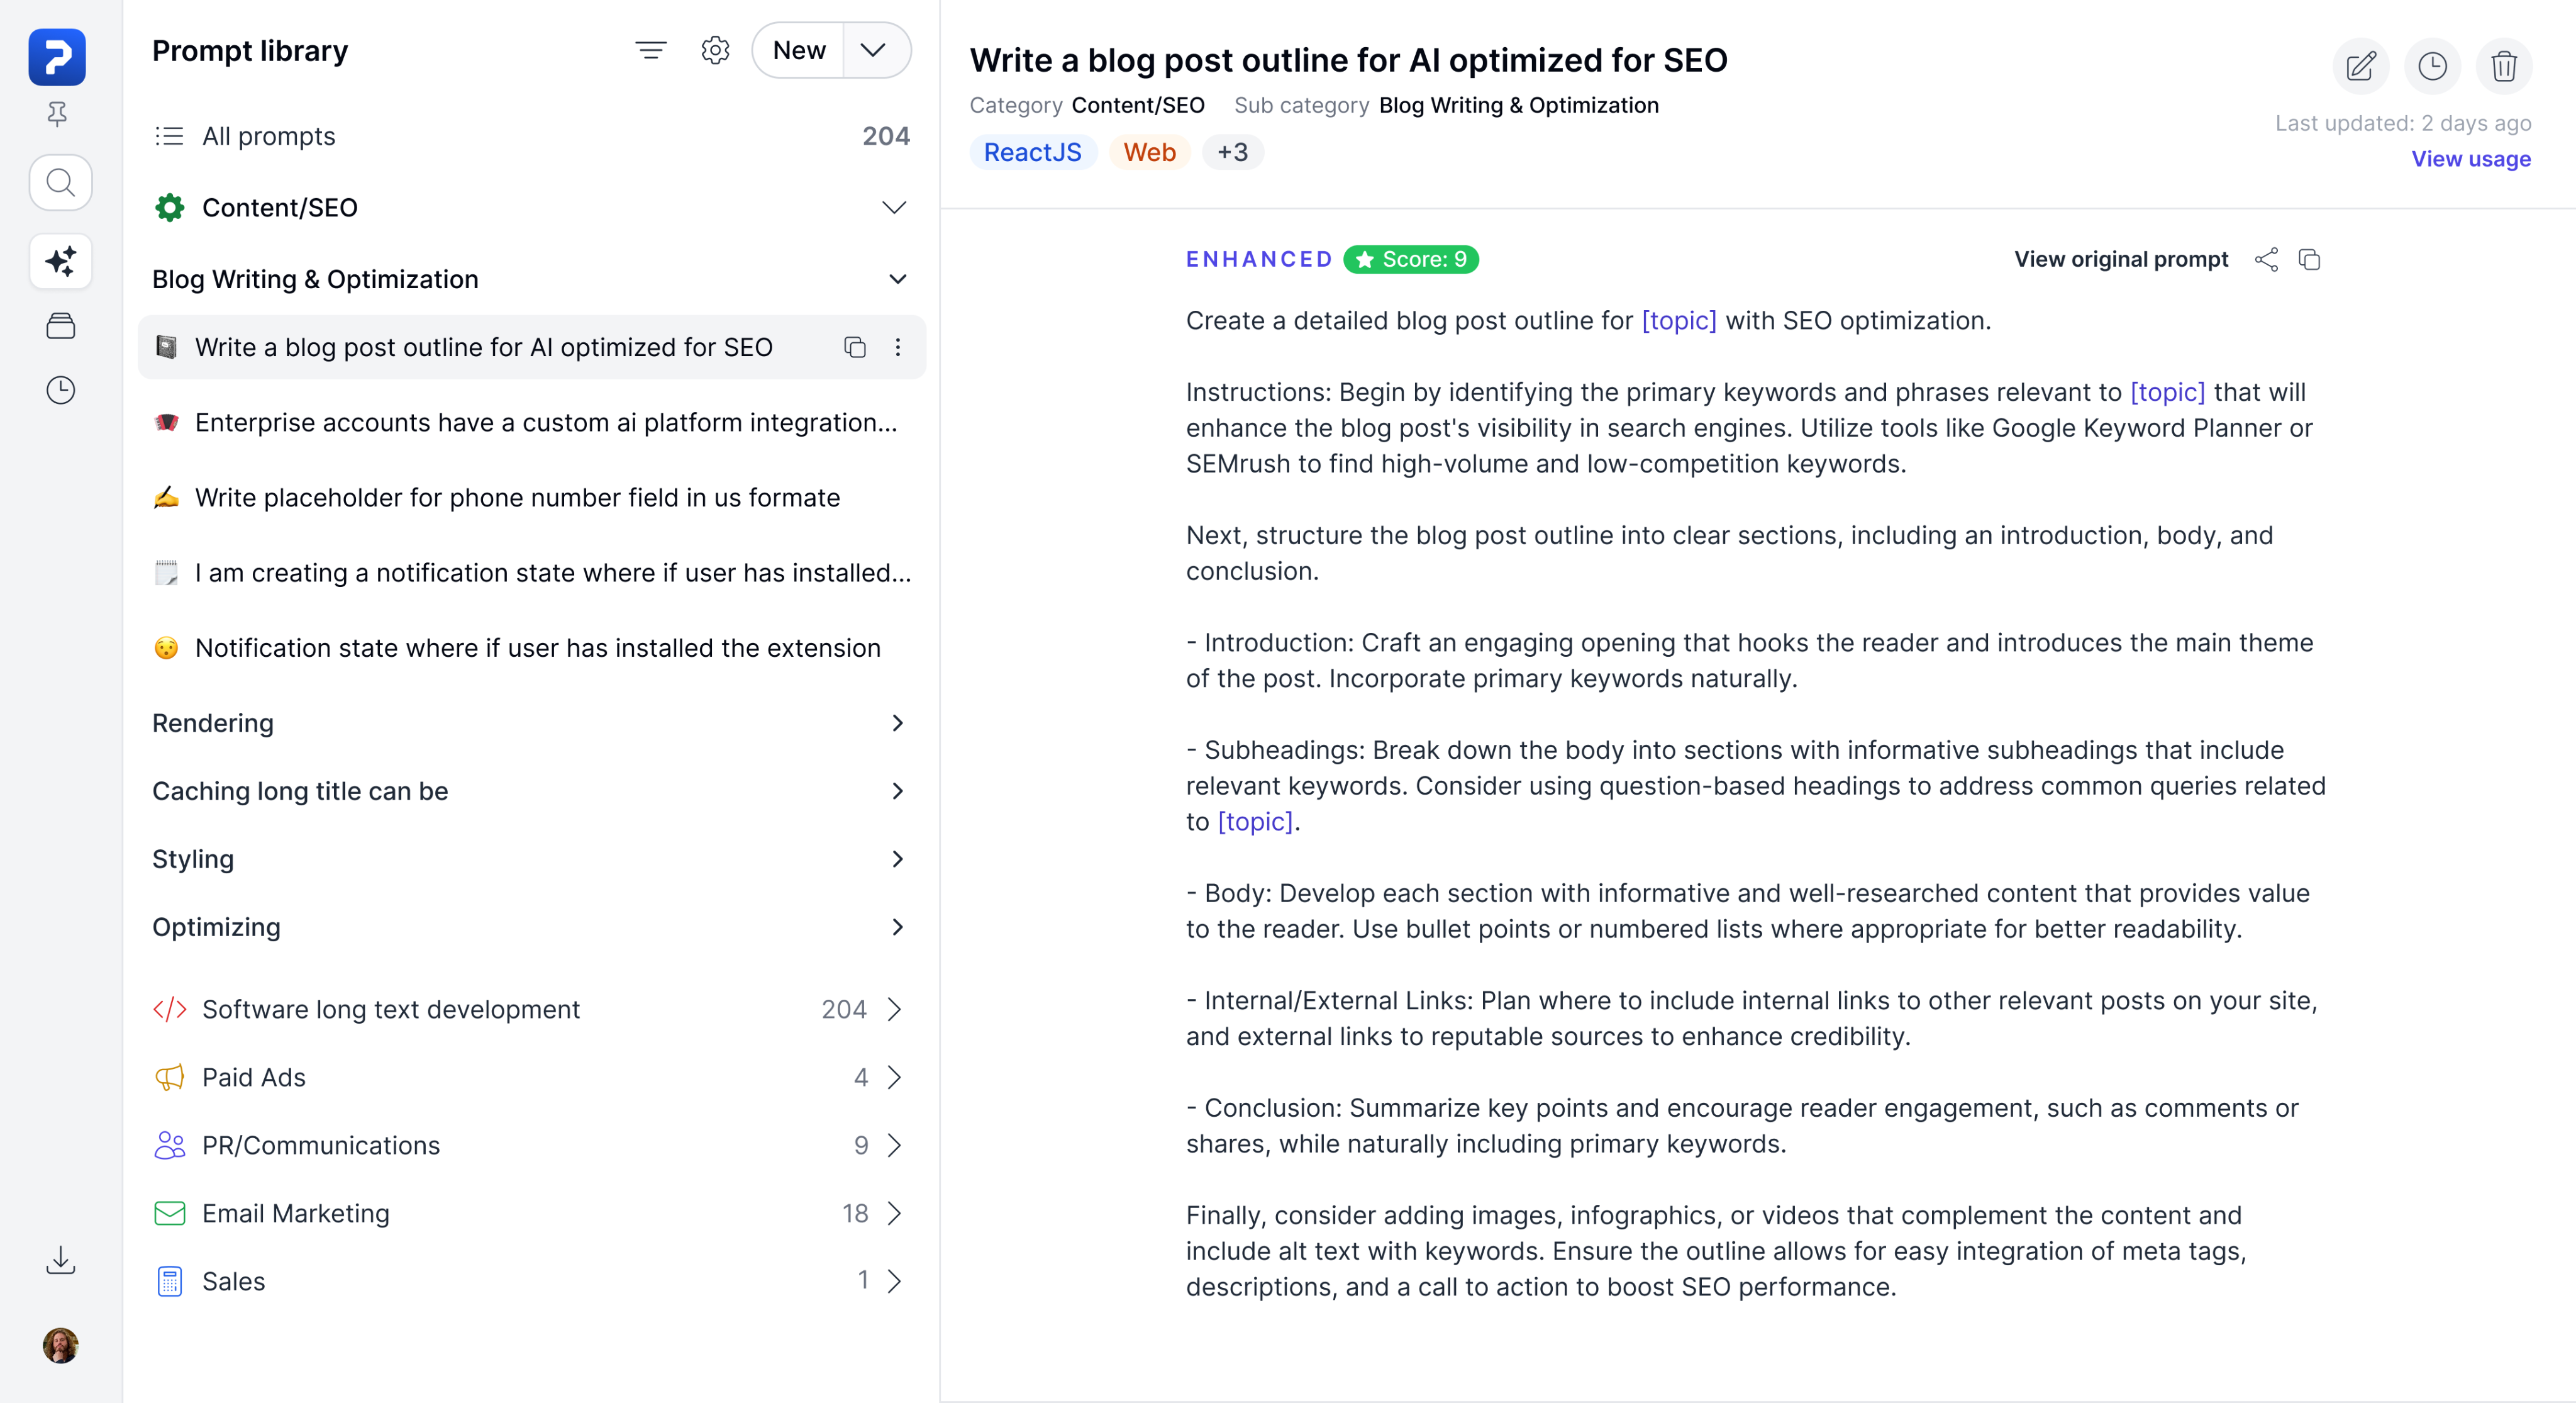Delete prompt using the trash icon
Screen dimensions: 2576x1403
click(2504, 66)
